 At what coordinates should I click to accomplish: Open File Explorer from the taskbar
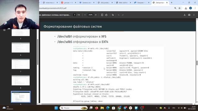(x=102, y=108)
